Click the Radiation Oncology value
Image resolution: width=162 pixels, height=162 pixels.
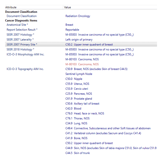[78, 16]
